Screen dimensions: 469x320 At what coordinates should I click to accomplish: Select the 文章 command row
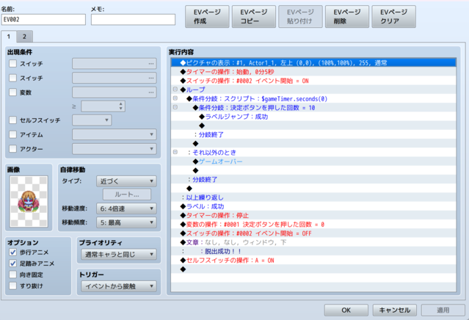313,242
